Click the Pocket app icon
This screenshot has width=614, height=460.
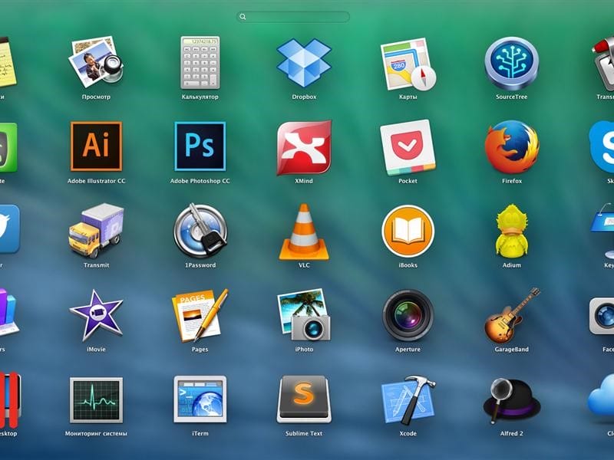[408, 147]
